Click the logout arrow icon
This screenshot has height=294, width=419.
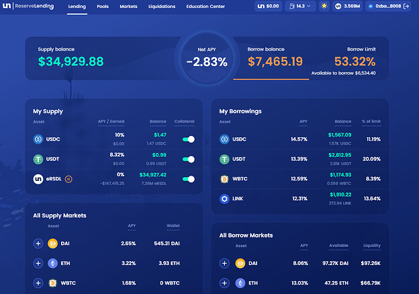click(406, 6)
